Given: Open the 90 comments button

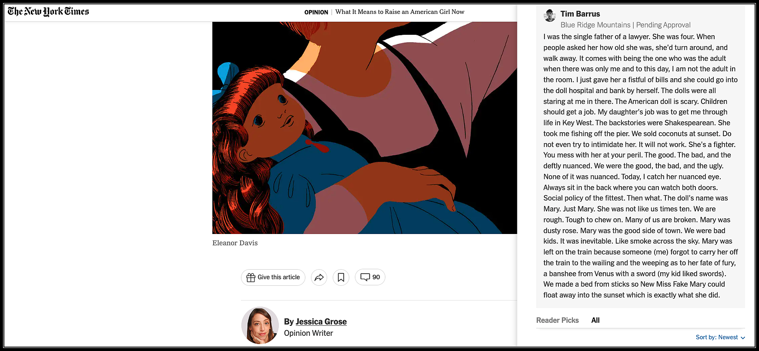Looking at the screenshot, I should click(370, 277).
